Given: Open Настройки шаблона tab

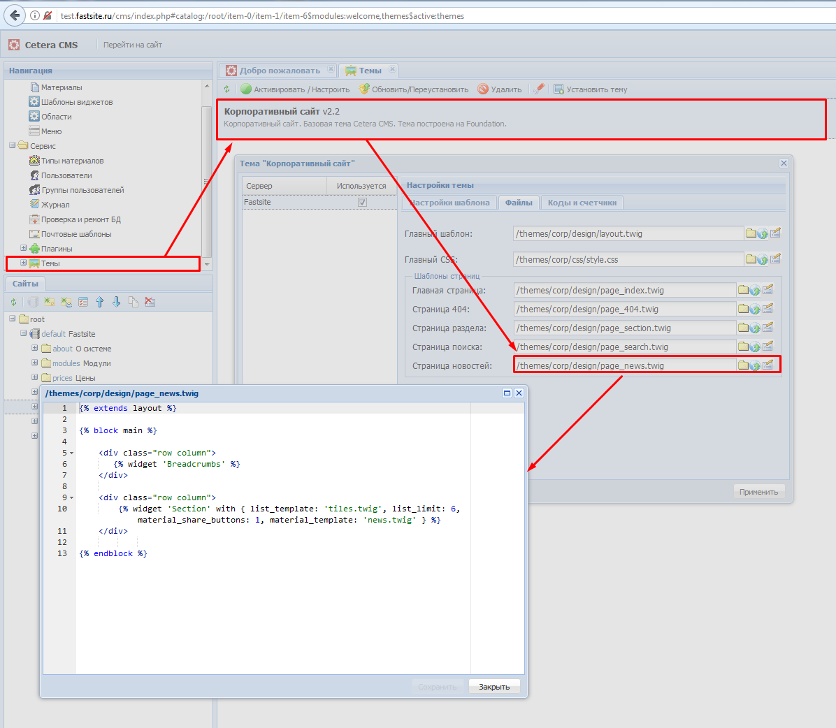Looking at the screenshot, I should coord(449,203).
